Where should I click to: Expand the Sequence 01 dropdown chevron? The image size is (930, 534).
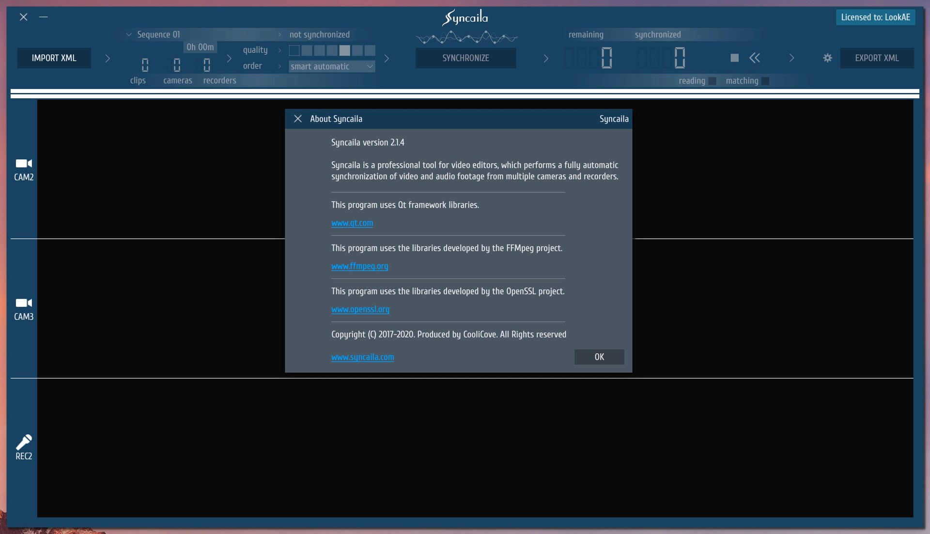tap(129, 35)
